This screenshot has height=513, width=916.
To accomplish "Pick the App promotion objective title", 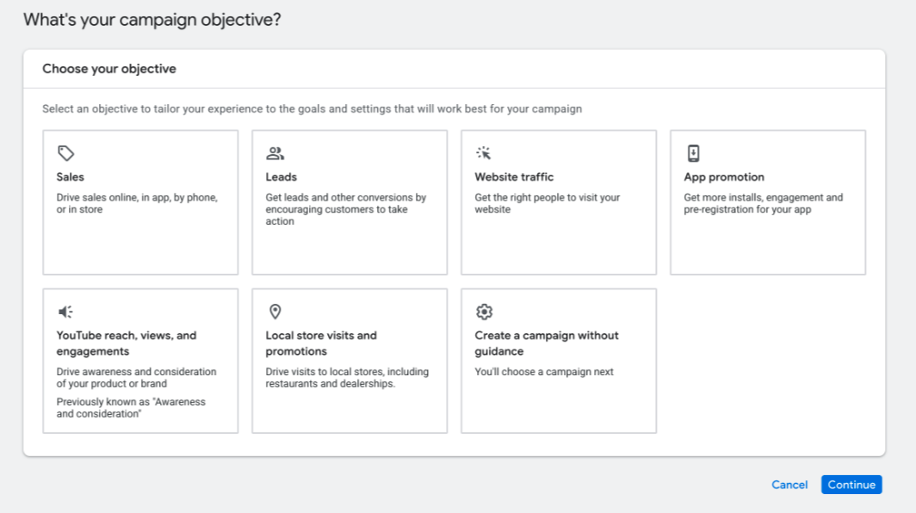I will pos(724,177).
